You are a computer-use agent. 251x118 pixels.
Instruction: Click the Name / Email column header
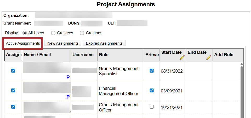pyautogui.click(x=37, y=55)
